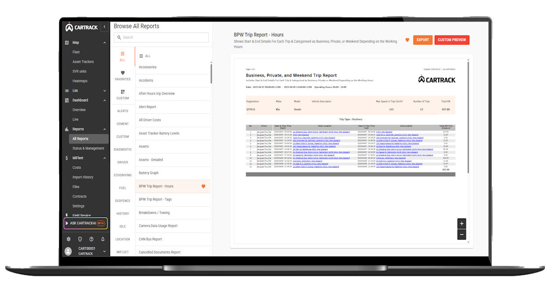Screen dimensions: 558x282
Task: Click the EXPORT button
Action: [422, 40]
